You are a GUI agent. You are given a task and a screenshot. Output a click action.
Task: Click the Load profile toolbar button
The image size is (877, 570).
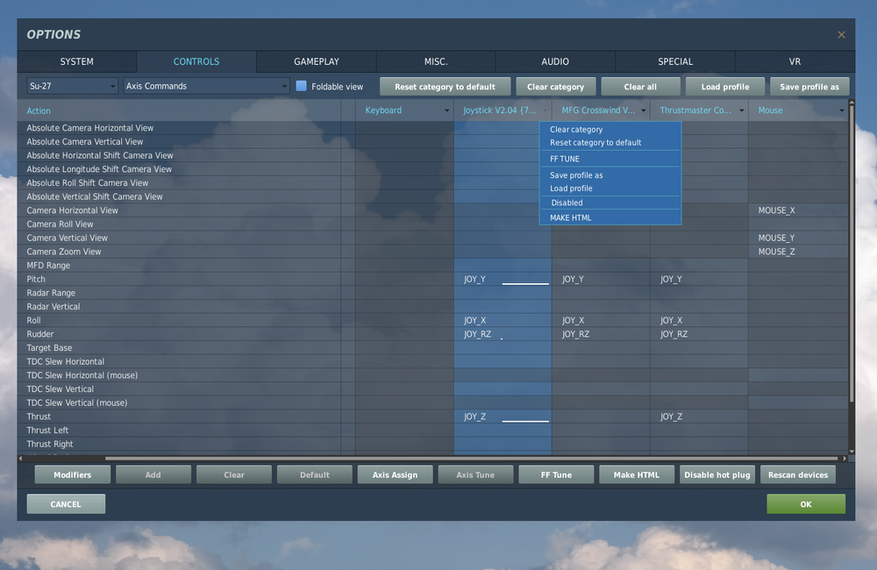tap(725, 87)
